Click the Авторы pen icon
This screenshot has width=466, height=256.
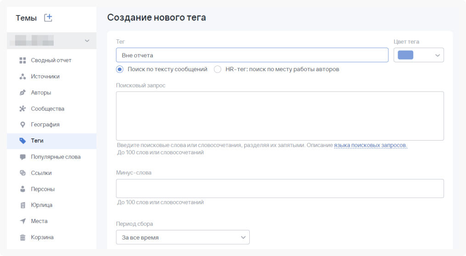pos(22,93)
